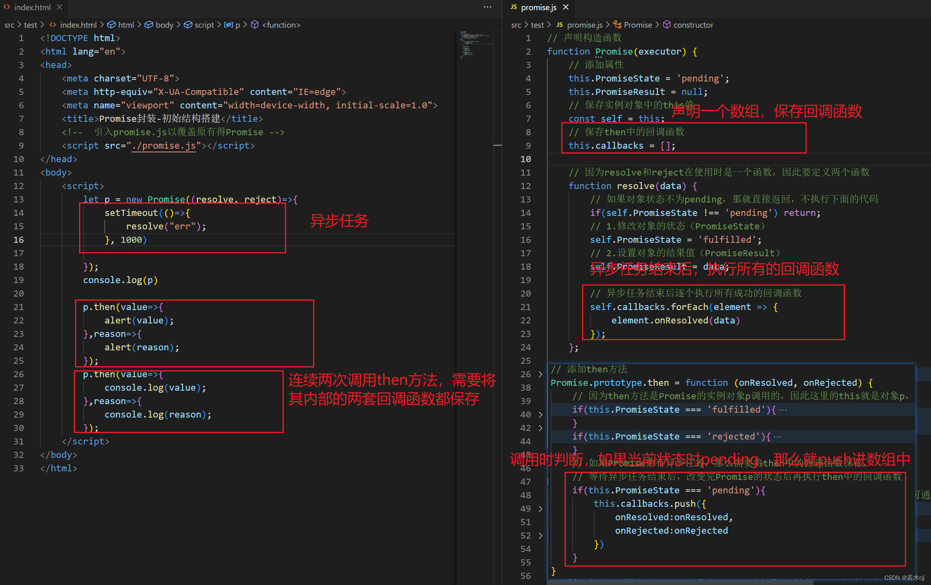Click the cube icon before 'html' breadcrumb

pos(111,25)
